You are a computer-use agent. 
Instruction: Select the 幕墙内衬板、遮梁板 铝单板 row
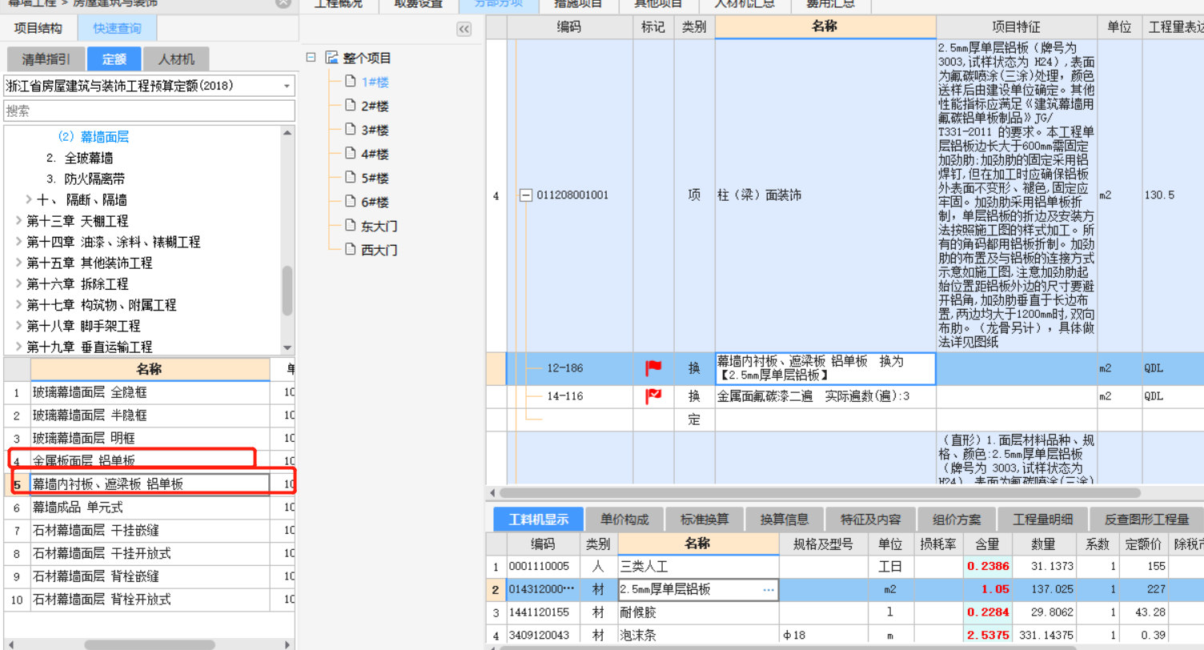pos(149,484)
